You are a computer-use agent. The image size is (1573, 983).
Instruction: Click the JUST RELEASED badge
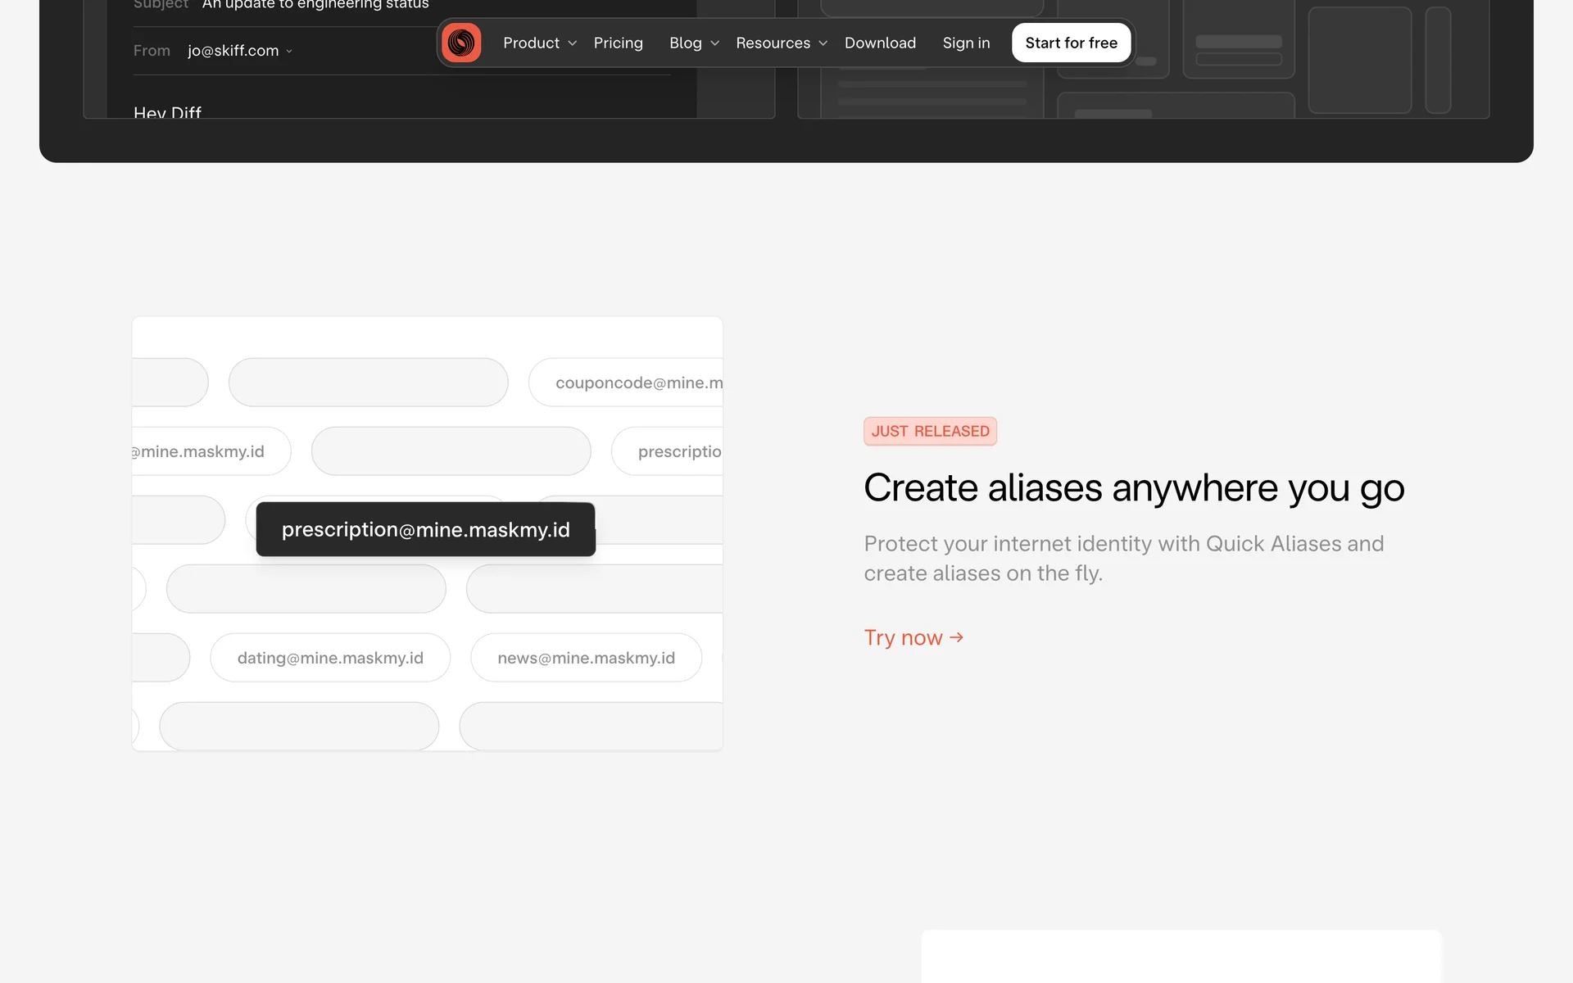[930, 431]
